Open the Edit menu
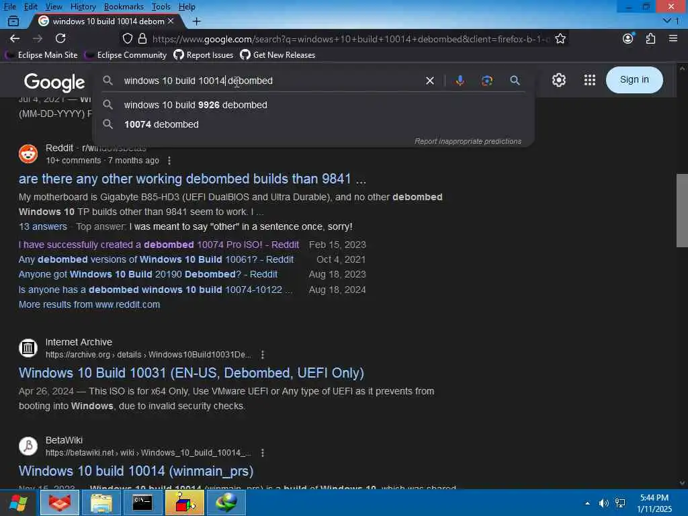Screen dimensions: 688x516 (x=30, y=7)
